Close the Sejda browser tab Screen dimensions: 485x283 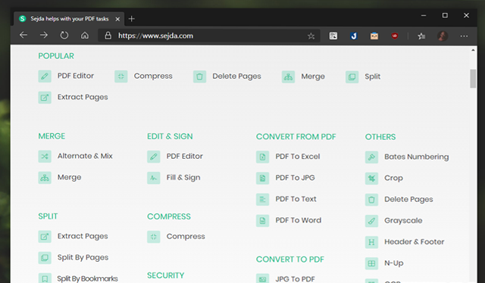117,19
